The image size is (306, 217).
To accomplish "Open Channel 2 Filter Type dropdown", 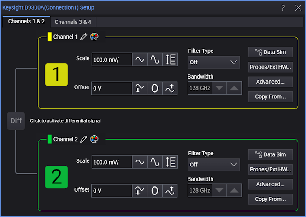I will tap(213, 164).
